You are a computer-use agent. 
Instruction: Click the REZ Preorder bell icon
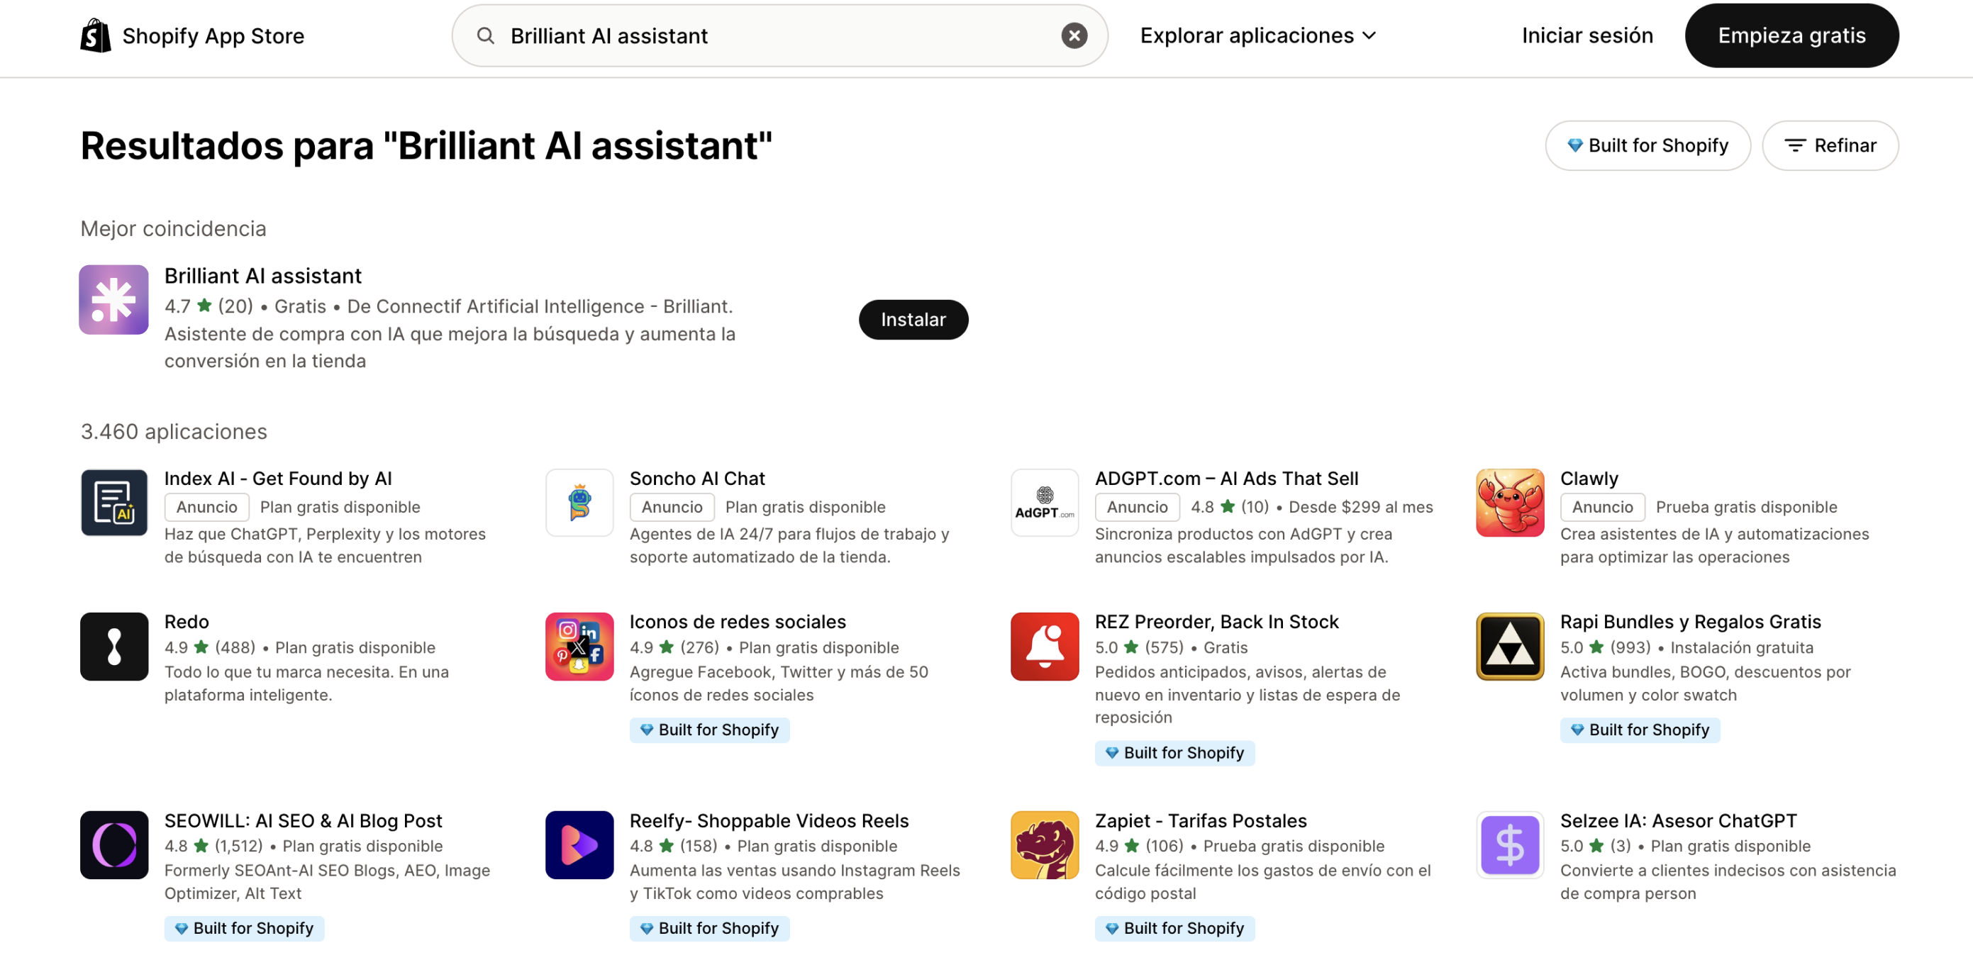(1044, 646)
